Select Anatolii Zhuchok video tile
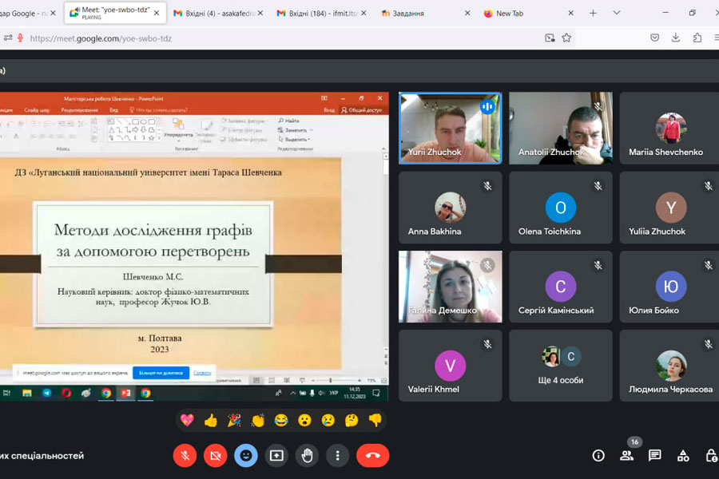Screen dimensions: 719x479 [x=561, y=128]
